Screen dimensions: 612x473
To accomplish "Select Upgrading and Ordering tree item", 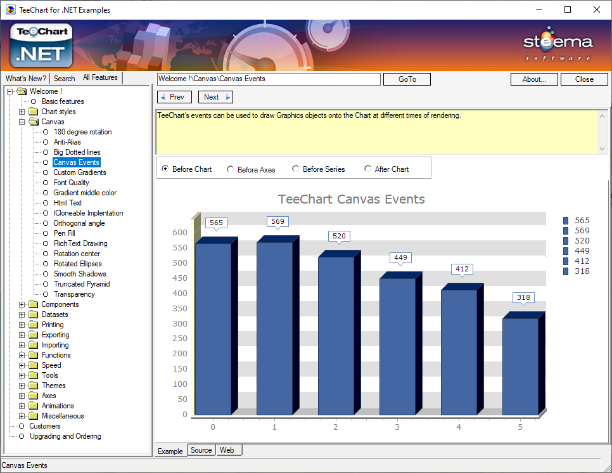I will (x=65, y=437).
